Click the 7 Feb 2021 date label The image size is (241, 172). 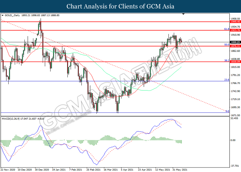(76, 170)
